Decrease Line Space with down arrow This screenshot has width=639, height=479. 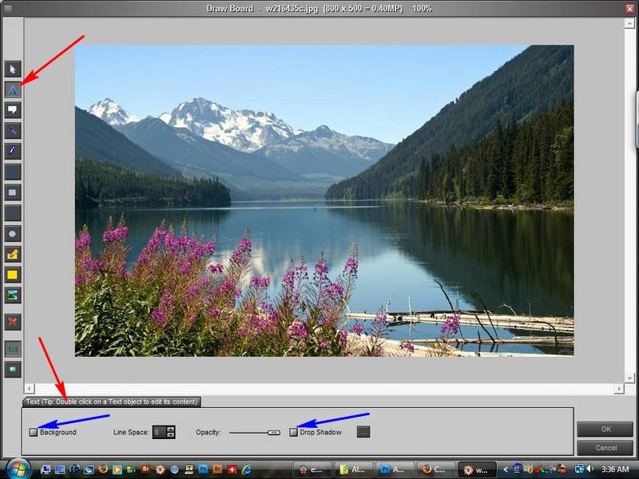(171, 435)
